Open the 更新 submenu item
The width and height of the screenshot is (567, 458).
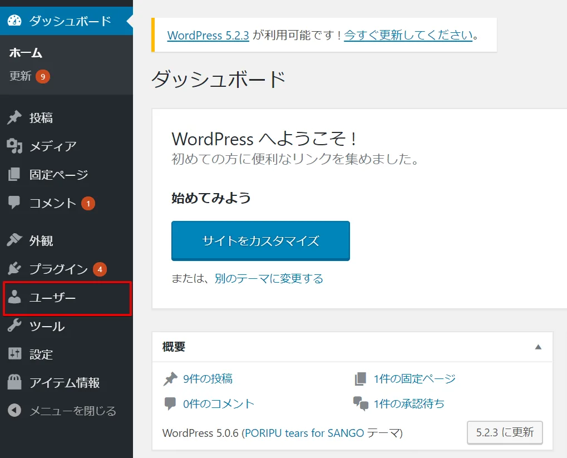tap(21, 76)
